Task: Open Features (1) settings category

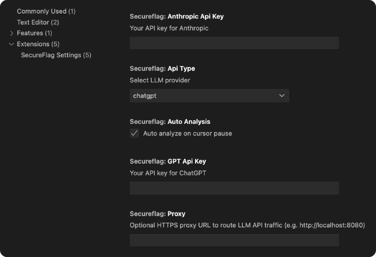Action: click(x=34, y=33)
